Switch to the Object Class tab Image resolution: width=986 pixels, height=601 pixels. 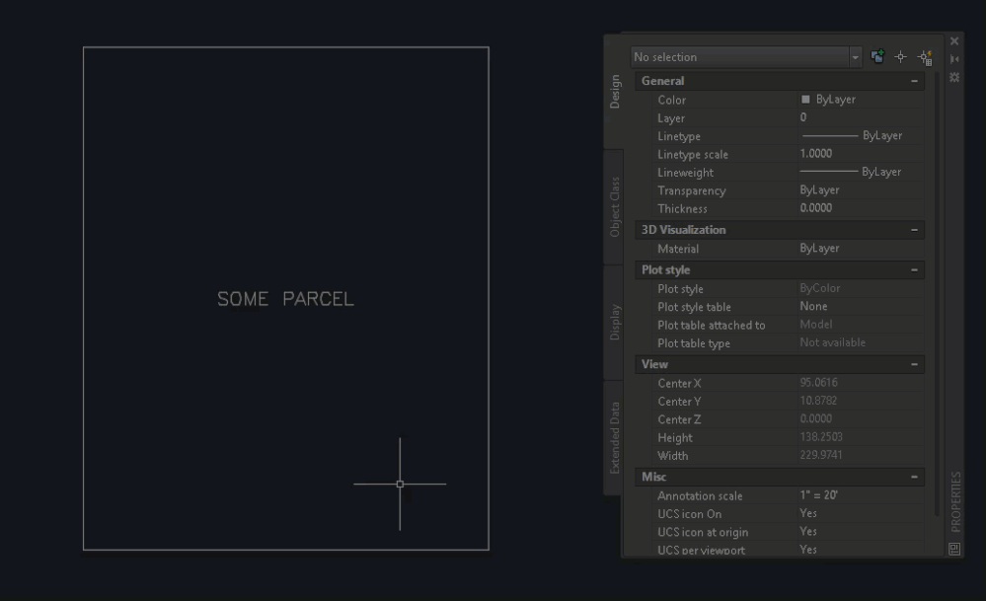coord(614,207)
